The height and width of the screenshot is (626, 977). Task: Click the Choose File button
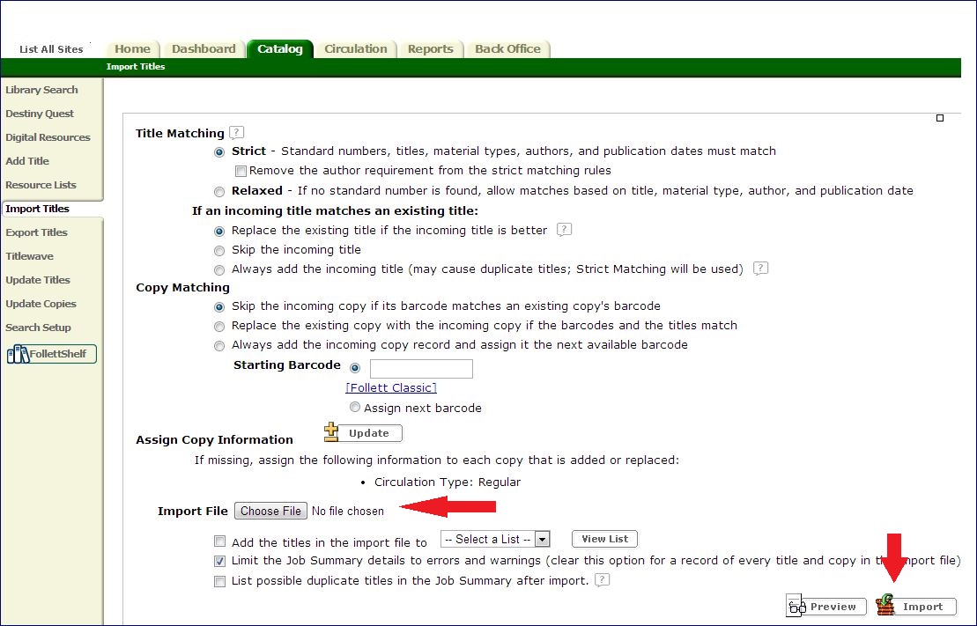coord(270,511)
